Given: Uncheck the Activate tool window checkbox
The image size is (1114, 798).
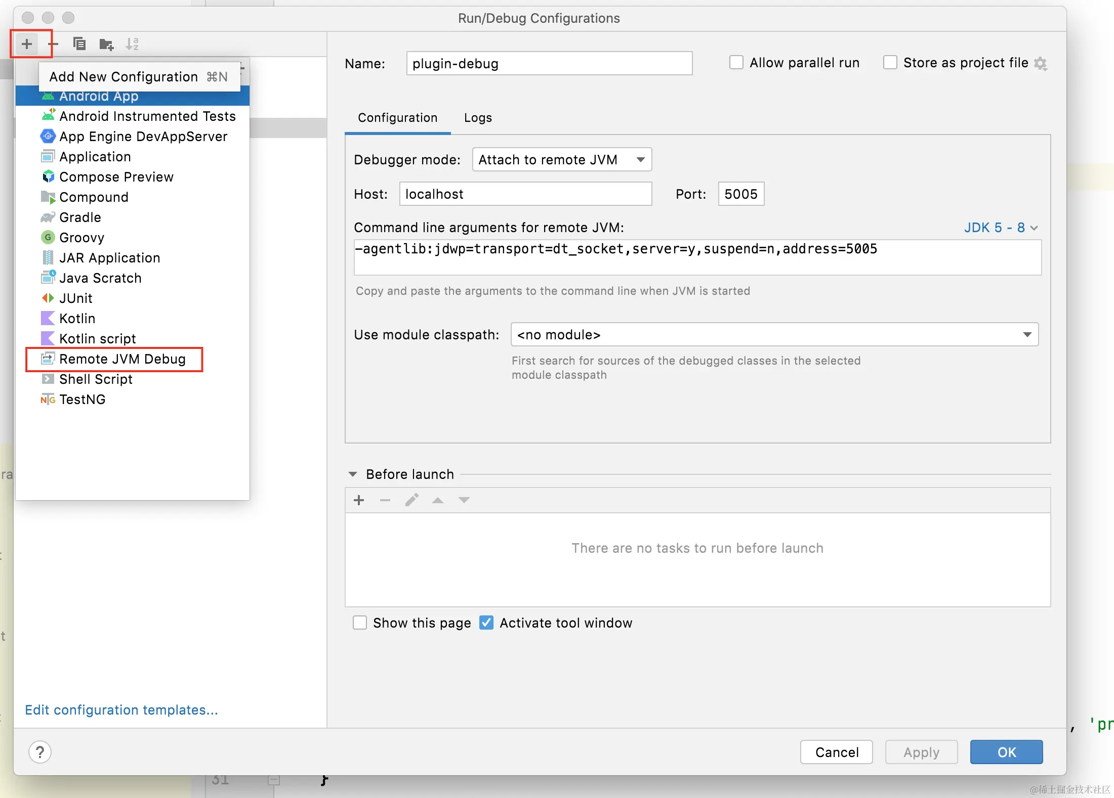Looking at the screenshot, I should tap(486, 623).
